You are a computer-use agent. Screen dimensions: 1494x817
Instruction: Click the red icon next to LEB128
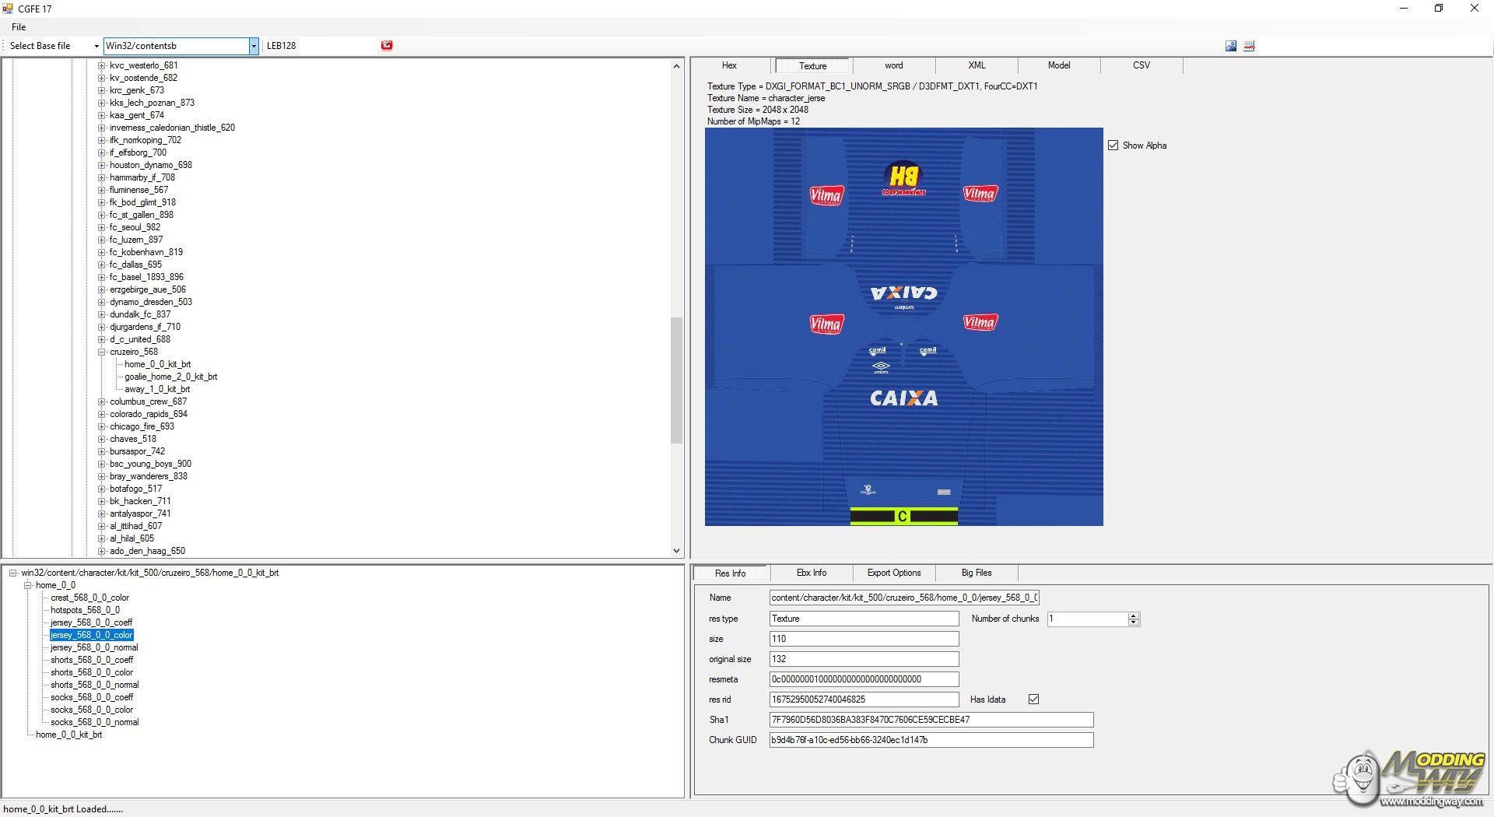(x=387, y=45)
